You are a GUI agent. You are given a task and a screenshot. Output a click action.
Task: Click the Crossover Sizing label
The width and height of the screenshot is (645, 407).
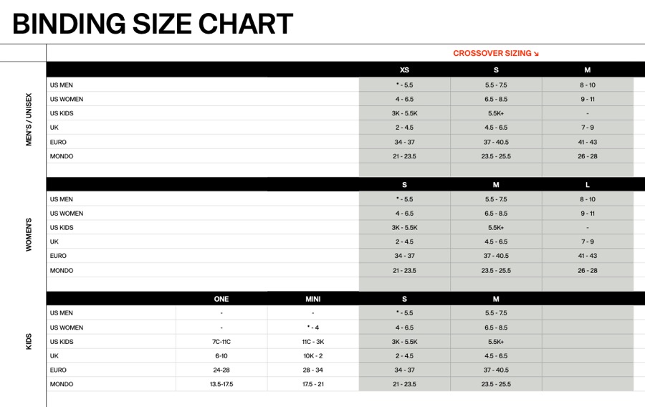(x=492, y=53)
